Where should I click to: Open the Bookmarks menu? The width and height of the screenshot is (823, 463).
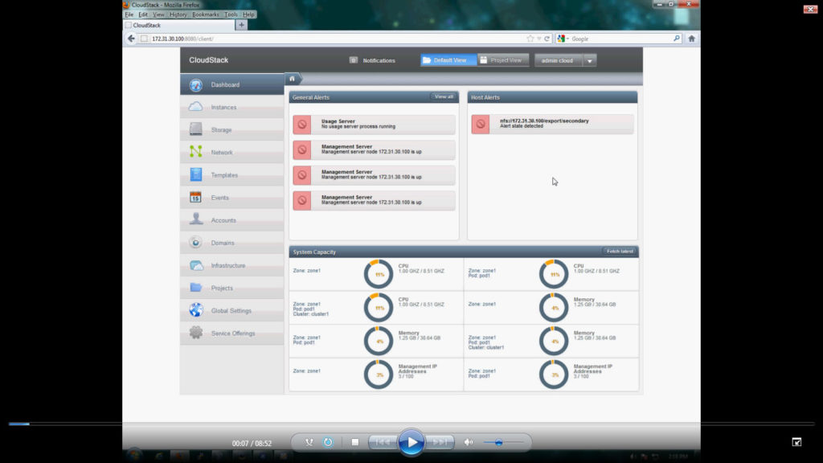pyautogui.click(x=205, y=14)
